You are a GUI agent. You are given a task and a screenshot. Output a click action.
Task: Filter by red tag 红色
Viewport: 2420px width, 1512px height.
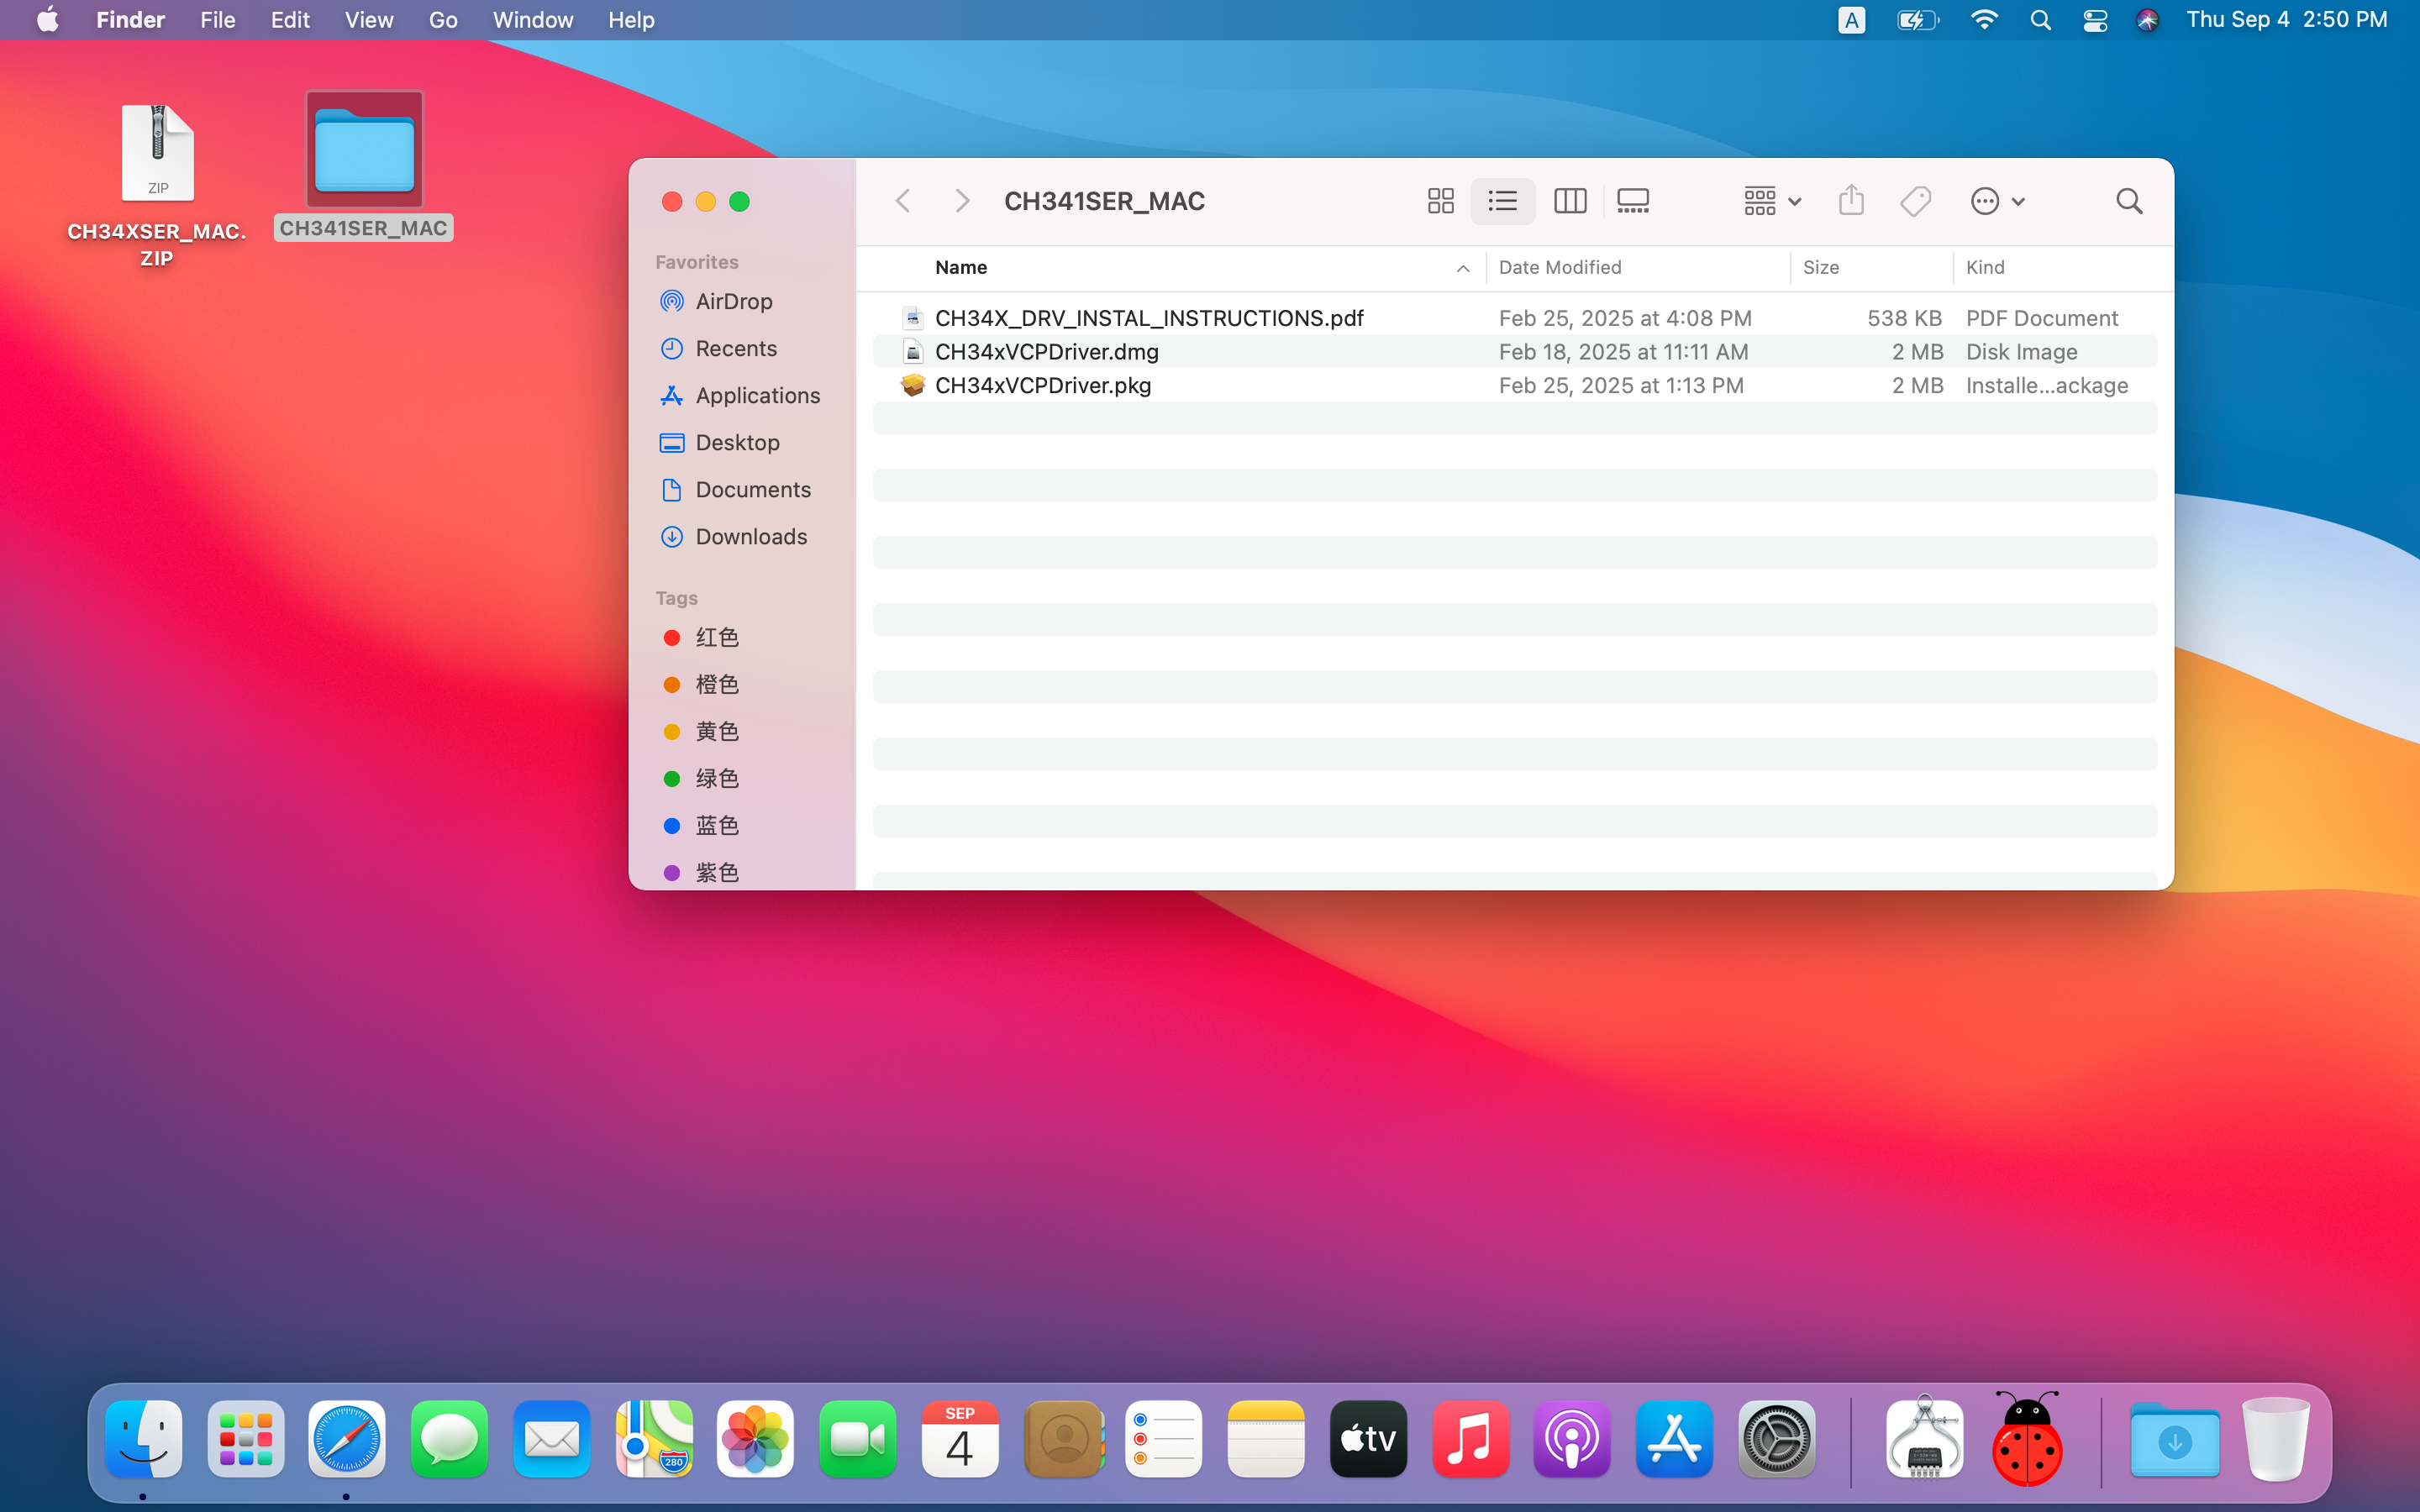pos(740,637)
